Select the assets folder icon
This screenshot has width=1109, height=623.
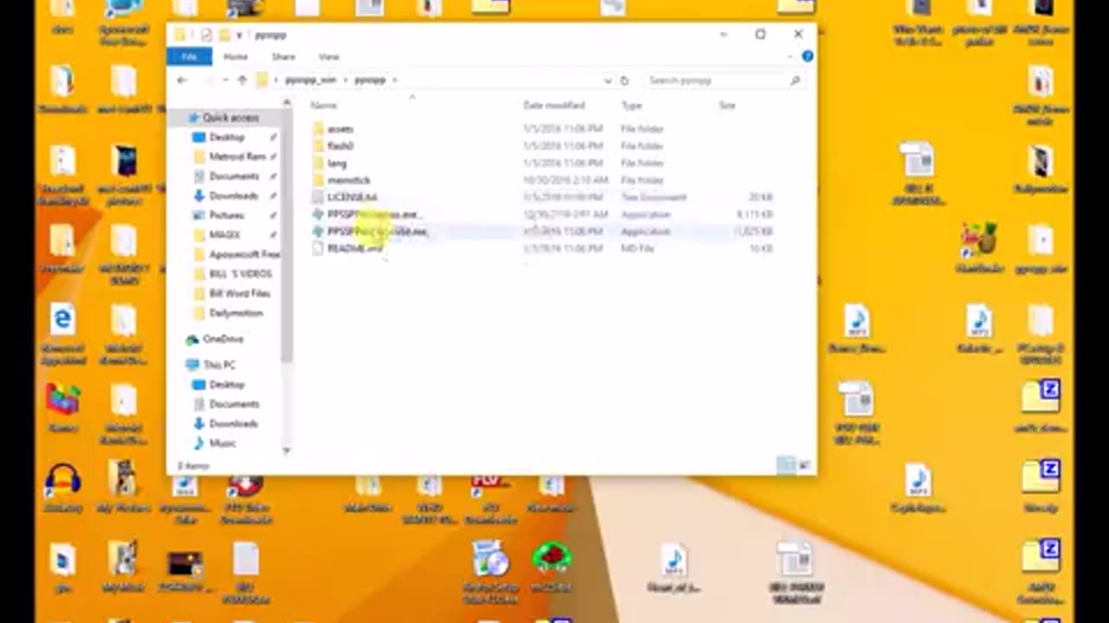pos(318,129)
